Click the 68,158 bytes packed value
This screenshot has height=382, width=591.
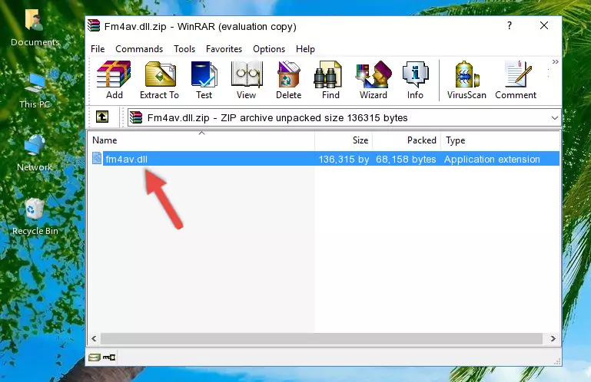tap(406, 160)
